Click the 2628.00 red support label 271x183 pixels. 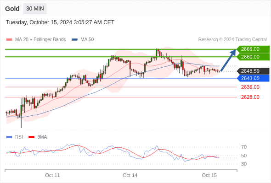pyautogui.click(x=250, y=97)
